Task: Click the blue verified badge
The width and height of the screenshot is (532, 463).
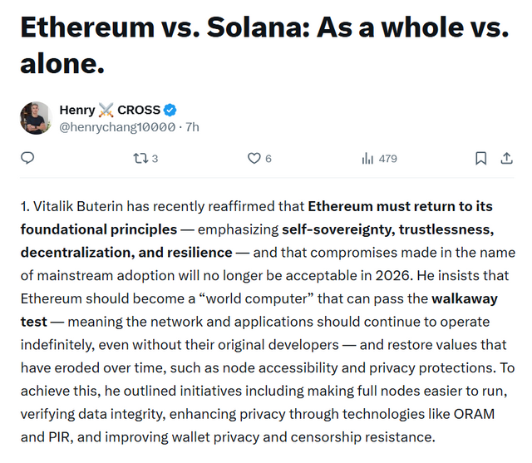Action: [x=170, y=110]
